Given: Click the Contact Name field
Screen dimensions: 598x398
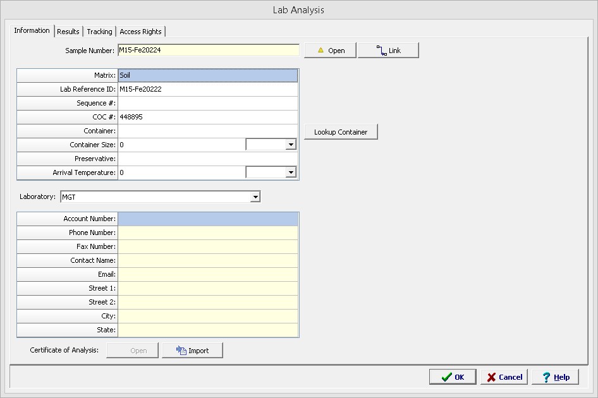Looking at the screenshot, I should [207, 260].
